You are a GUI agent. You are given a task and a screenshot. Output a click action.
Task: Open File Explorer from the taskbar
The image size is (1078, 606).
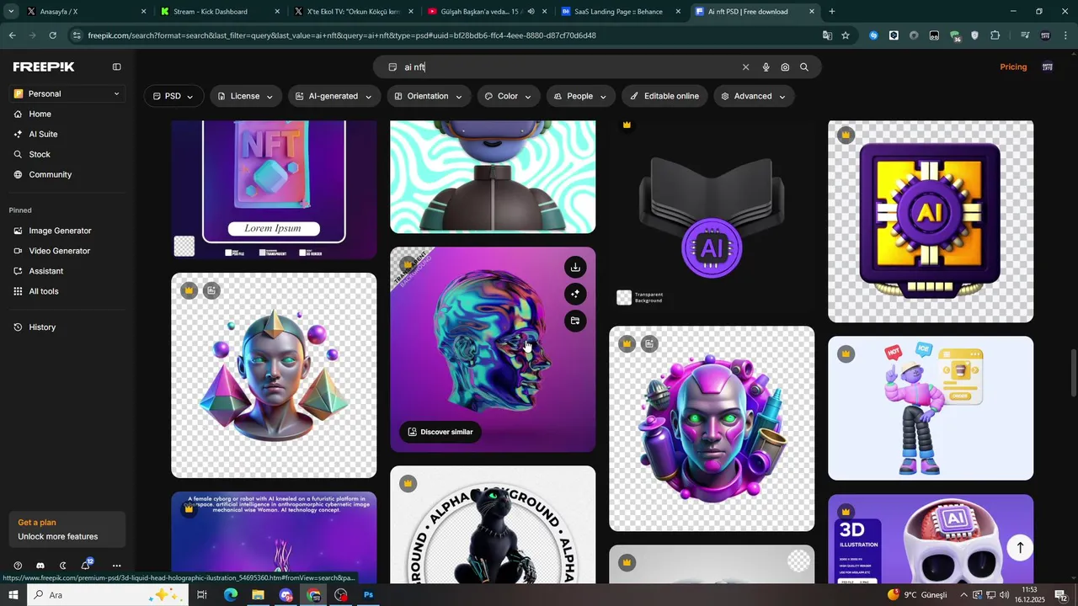tap(258, 595)
